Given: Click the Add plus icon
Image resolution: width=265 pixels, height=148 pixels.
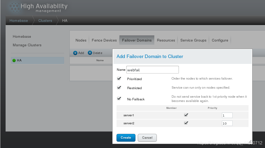Looking at the screenshot, I should tap(75, 53).
